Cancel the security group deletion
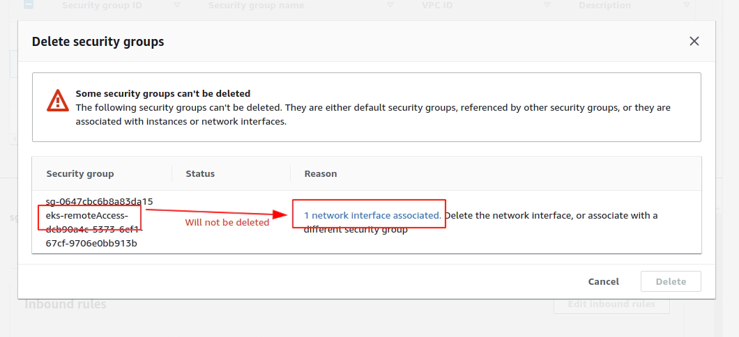The width and height of the screenshot is (739, 337). 603,281
